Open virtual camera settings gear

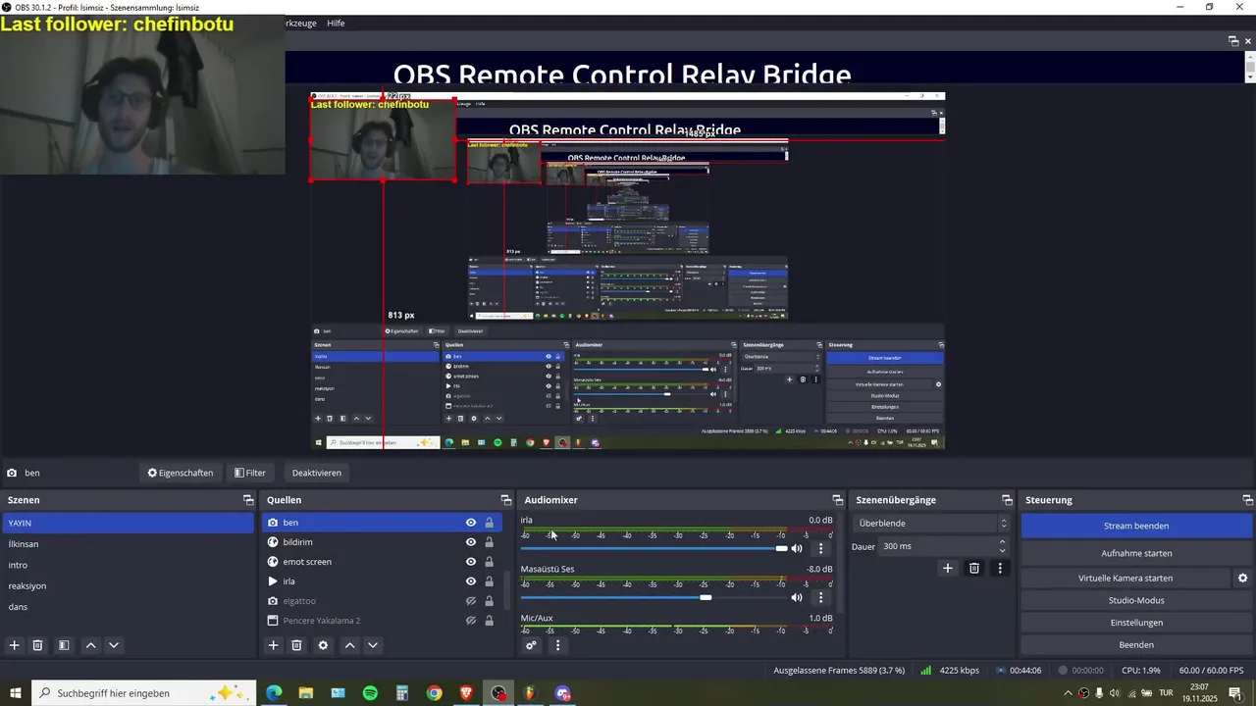coord(1242,579)
